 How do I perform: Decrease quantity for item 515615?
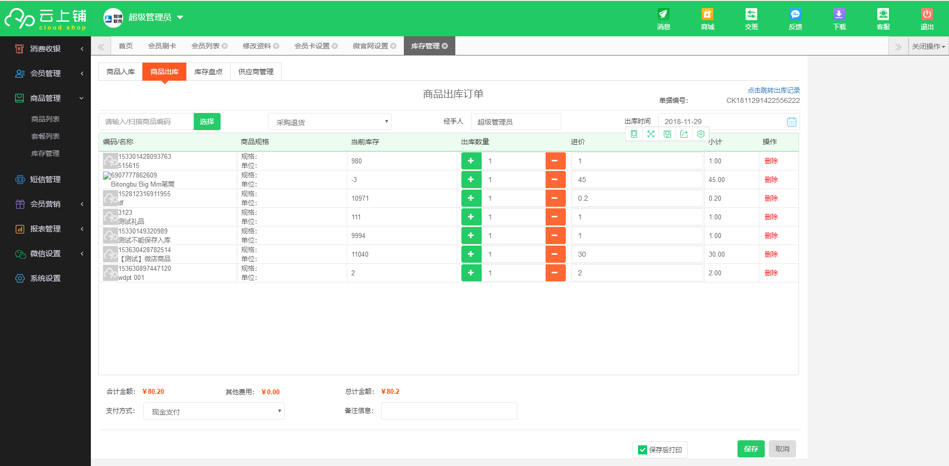click(555, 161)
